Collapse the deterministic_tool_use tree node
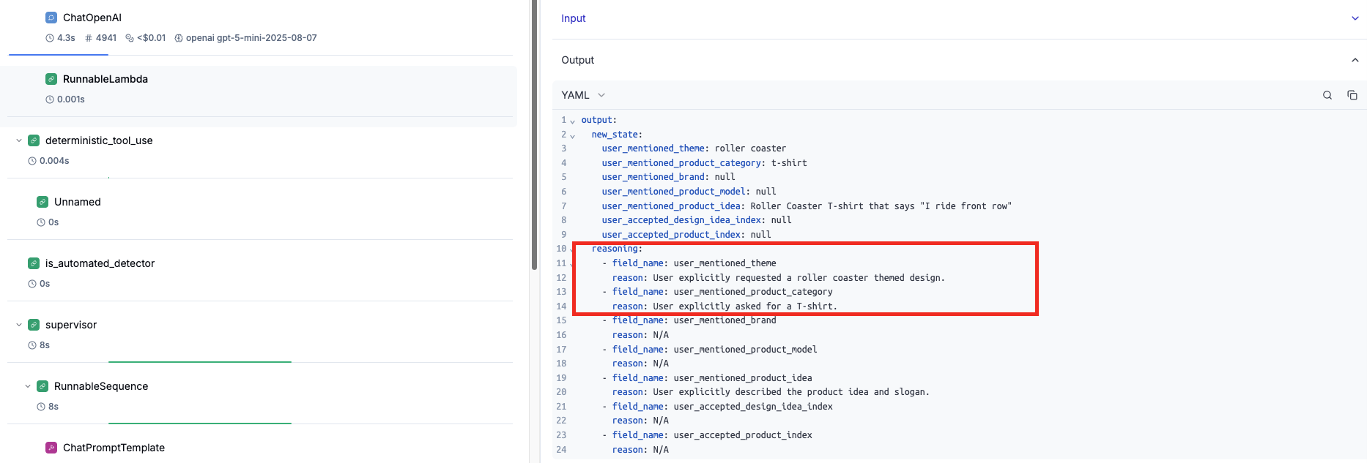This screenshot has width=1367, height=463. [19, 140]
